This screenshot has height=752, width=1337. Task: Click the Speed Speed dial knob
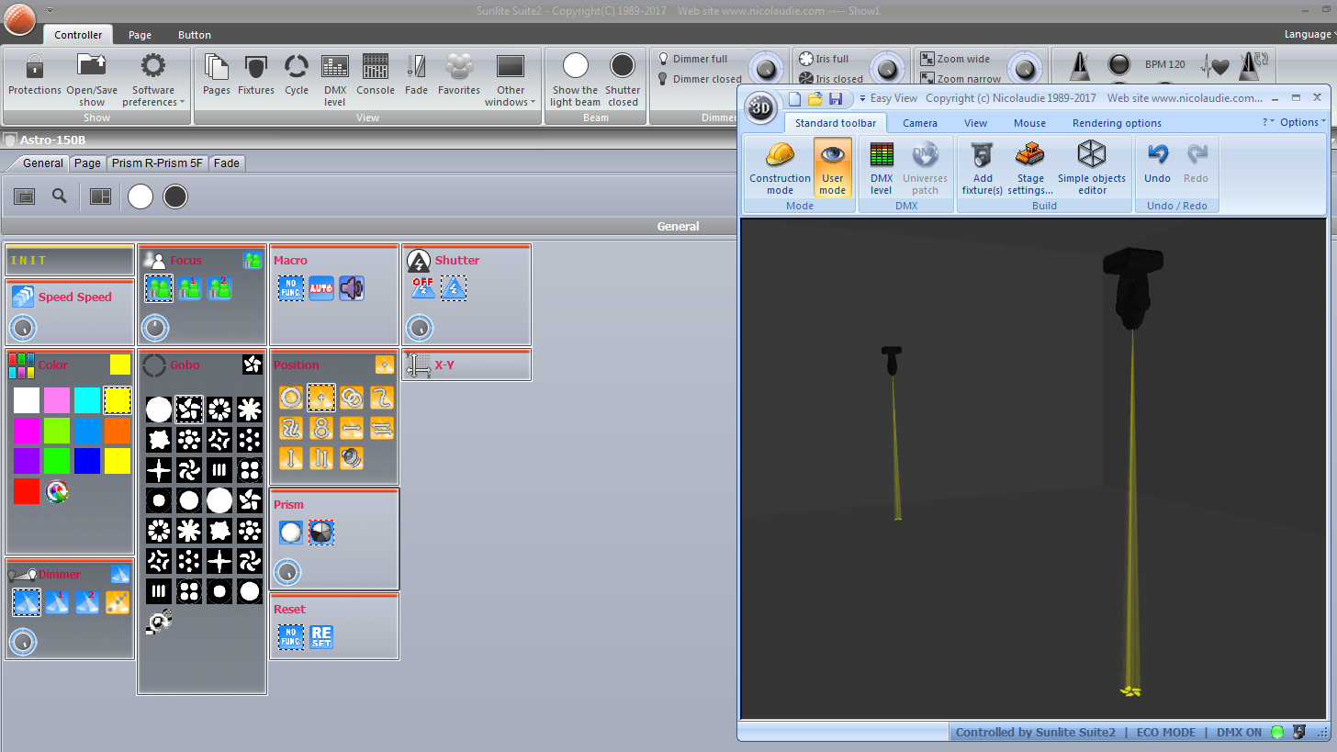pyautogui.click(x=23, y=328)
